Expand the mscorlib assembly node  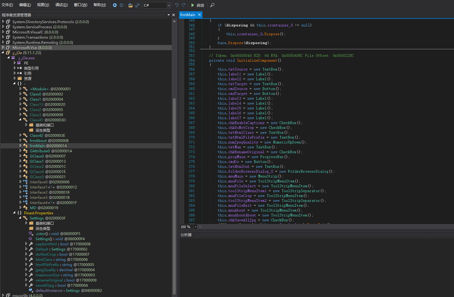click(x=3, y=295)
